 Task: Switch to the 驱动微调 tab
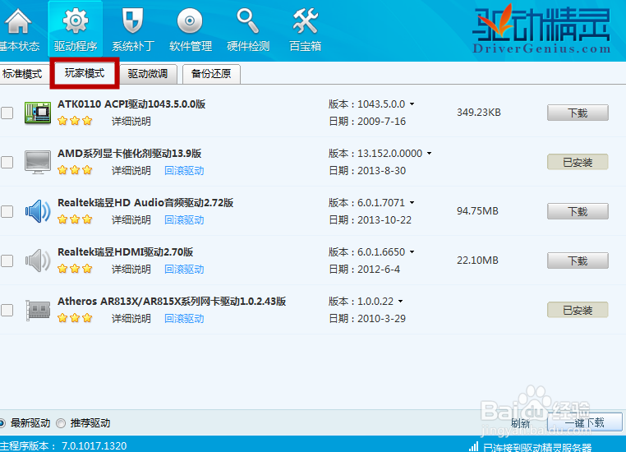click(x=148, y=74)
